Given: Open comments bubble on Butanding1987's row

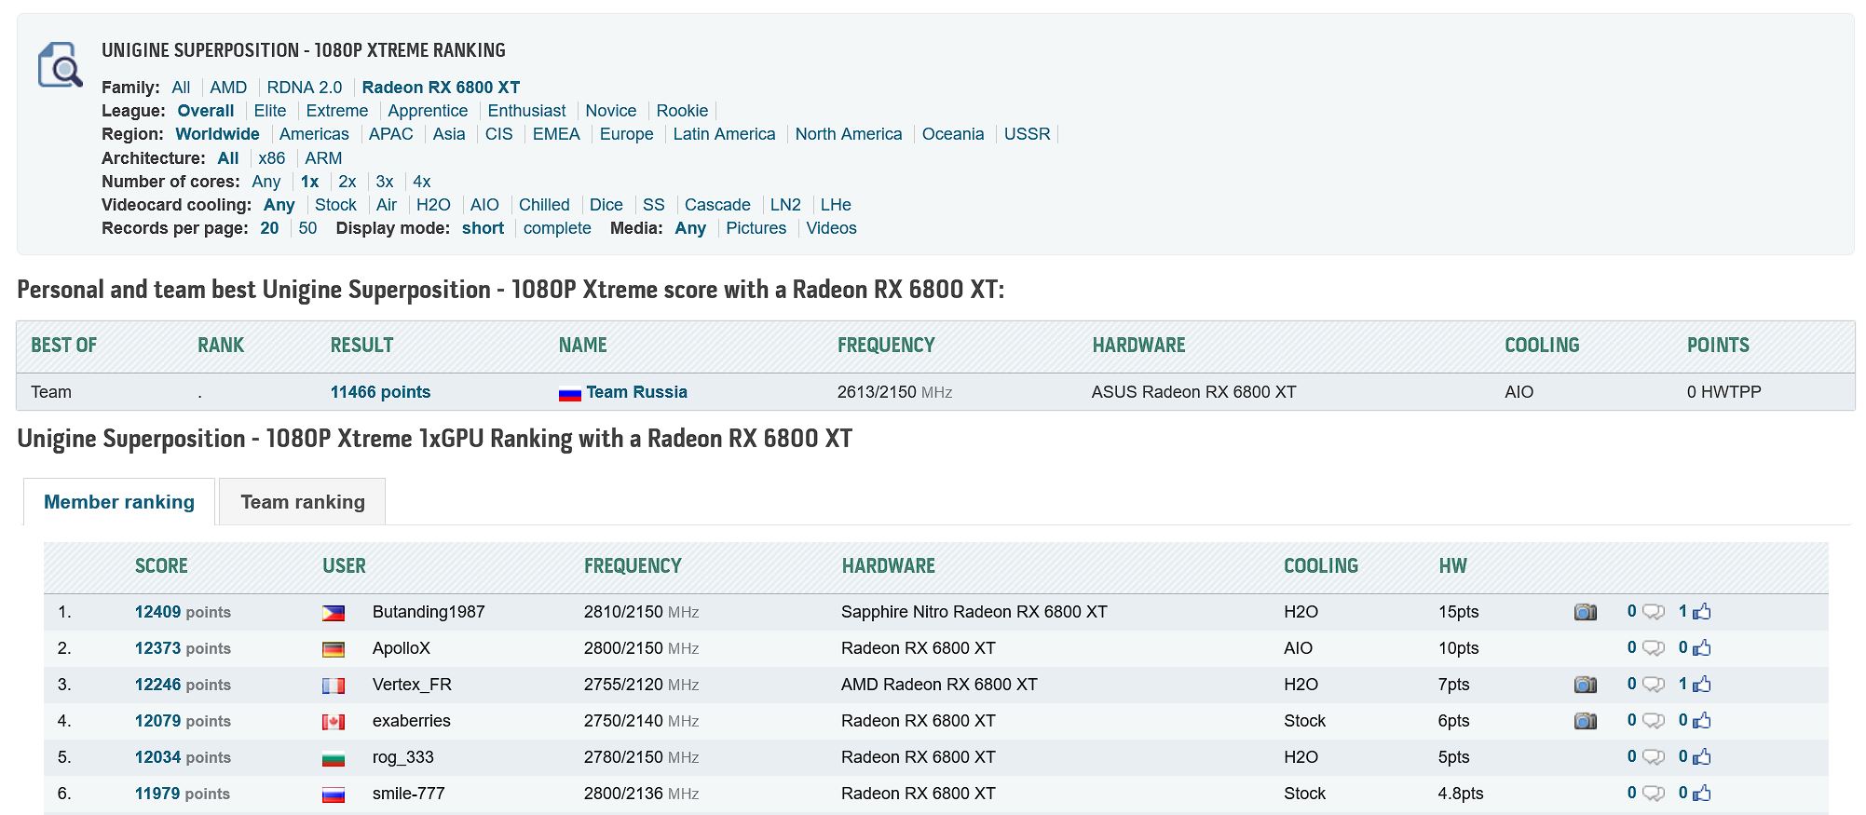Looking at the screenshot, I should point(1654,612).
